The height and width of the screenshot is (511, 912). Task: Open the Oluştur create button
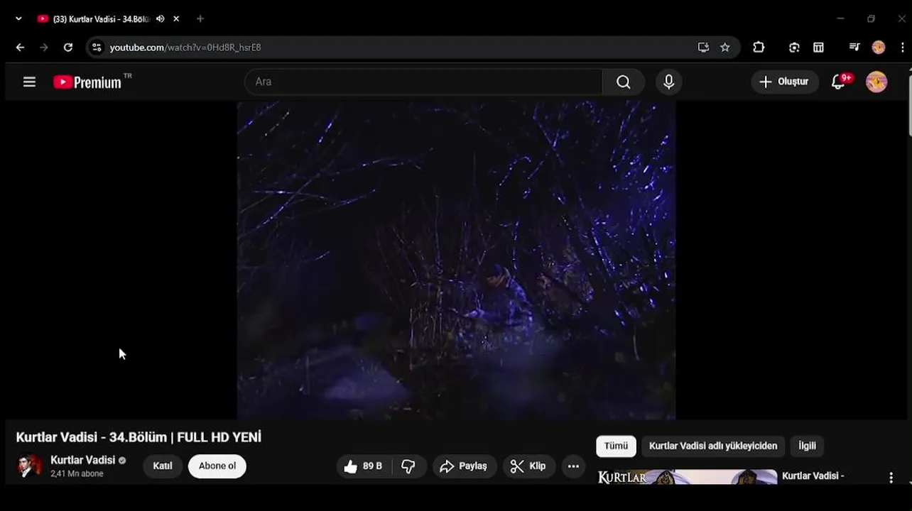click(784, 82)
